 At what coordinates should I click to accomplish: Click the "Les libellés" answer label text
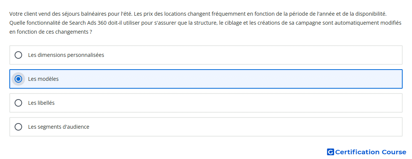click(41, 103)
